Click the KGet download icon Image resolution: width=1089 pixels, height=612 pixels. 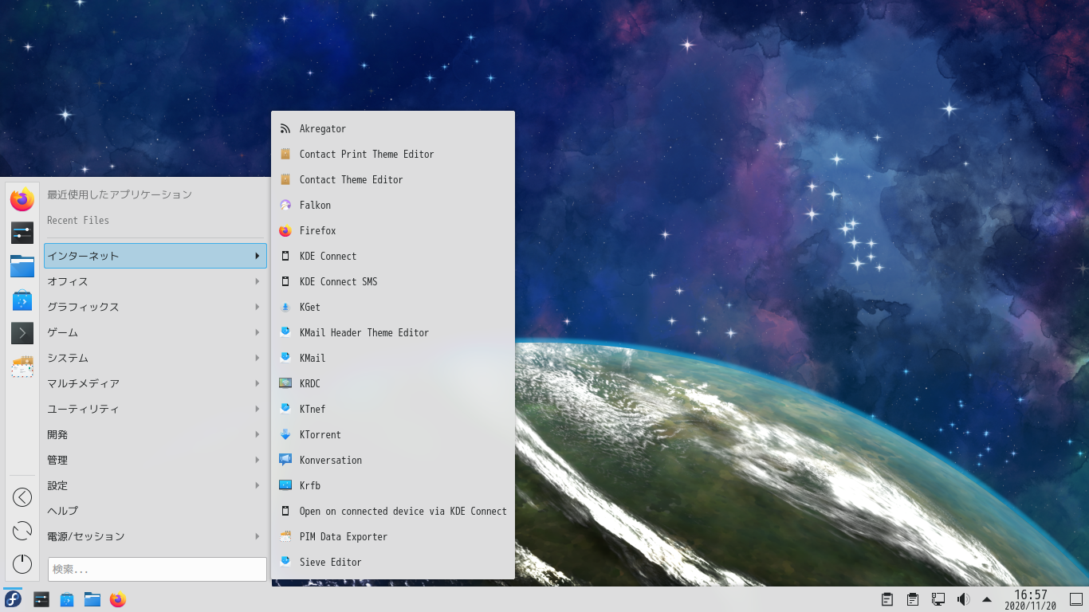coord(285,307)
